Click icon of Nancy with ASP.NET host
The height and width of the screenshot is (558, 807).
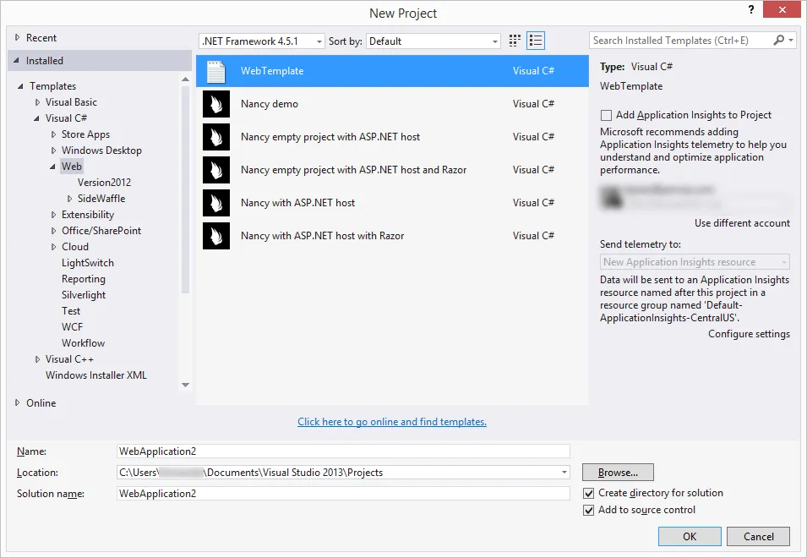[x=216, y=203]
